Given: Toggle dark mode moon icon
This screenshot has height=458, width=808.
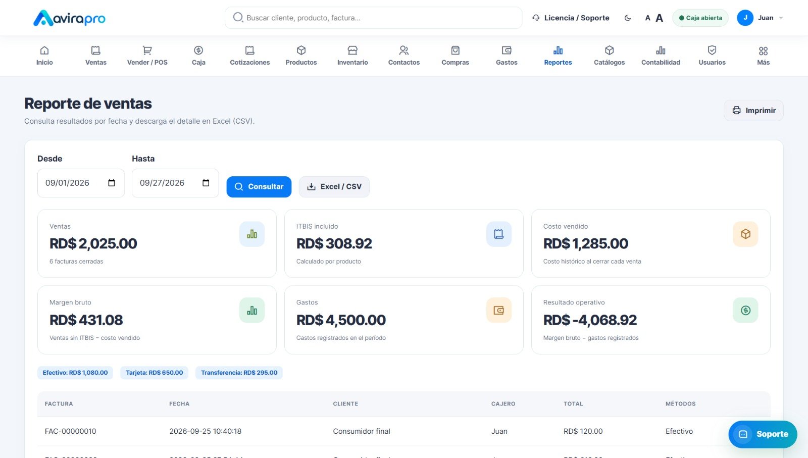Looking at the screenshot, I should (x=628, y=18).
